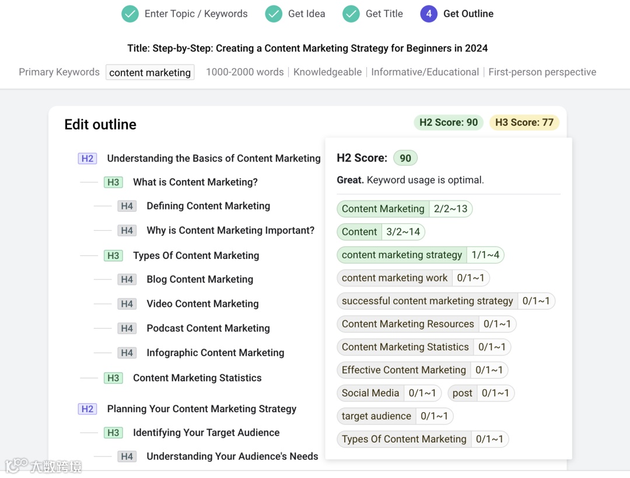Click H2 badge for Understanding the Basics
The image size is (630, 478).
(x=87, y=159)
